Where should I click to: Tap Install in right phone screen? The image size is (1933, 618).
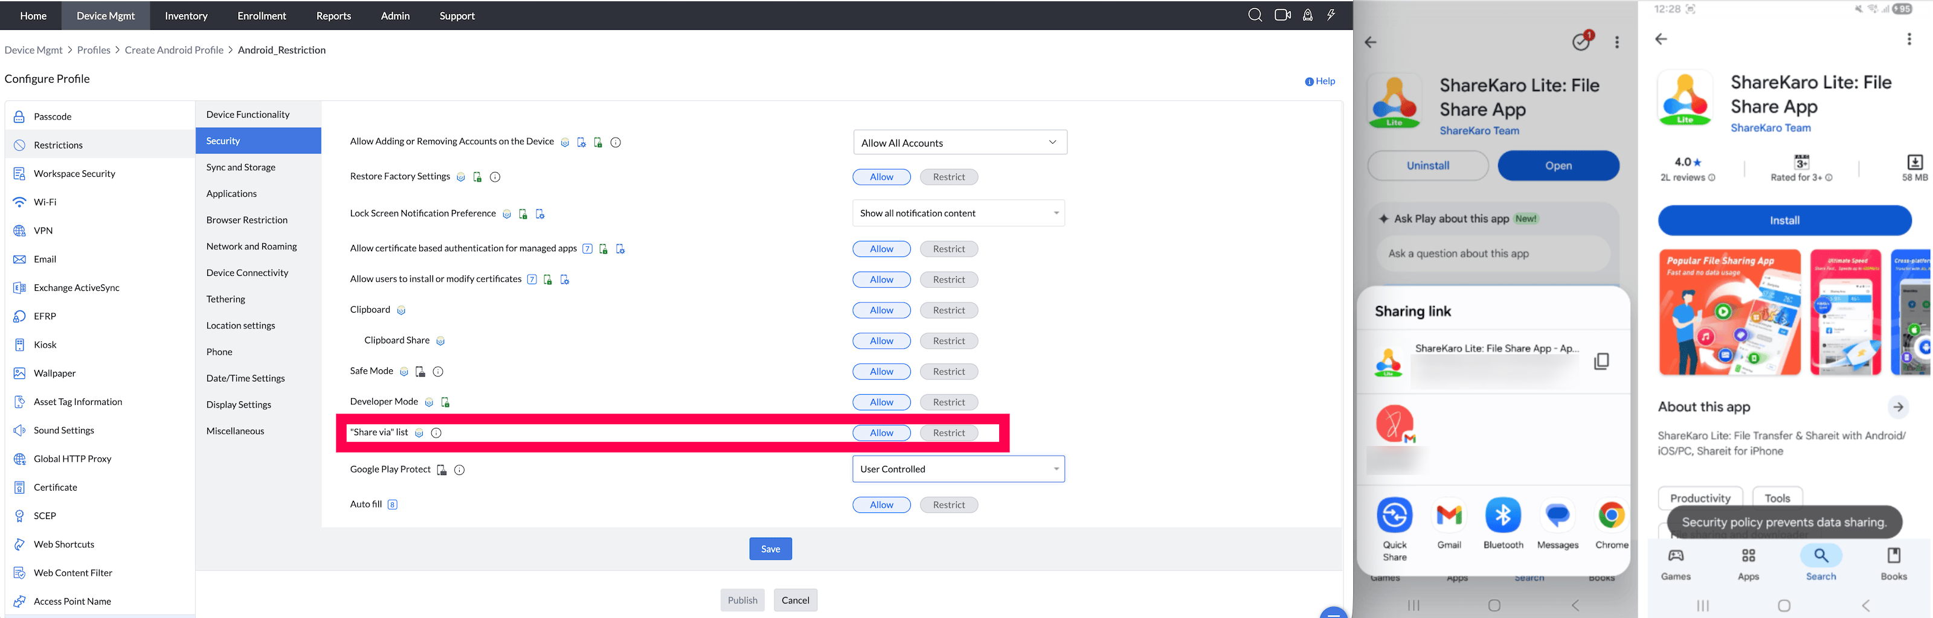[x=1784, y=220]
